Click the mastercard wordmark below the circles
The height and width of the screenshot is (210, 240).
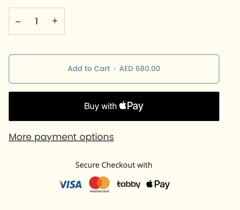pyautogui.click(x=99, y=191)
